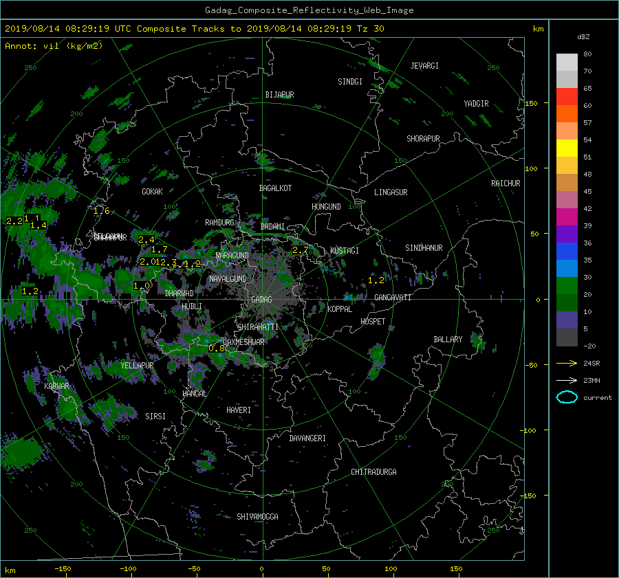Click the 2.2 VIL storm annotation
This screenshot has width=619, height=578.
click(x=14, y=221)
